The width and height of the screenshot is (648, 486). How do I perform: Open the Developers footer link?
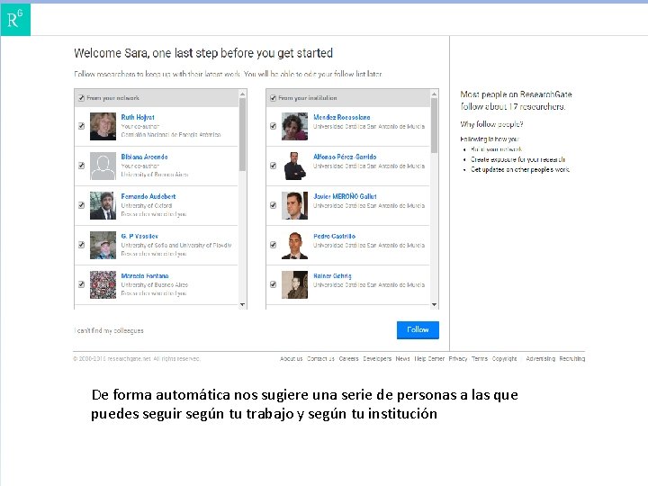pos(377,359)
